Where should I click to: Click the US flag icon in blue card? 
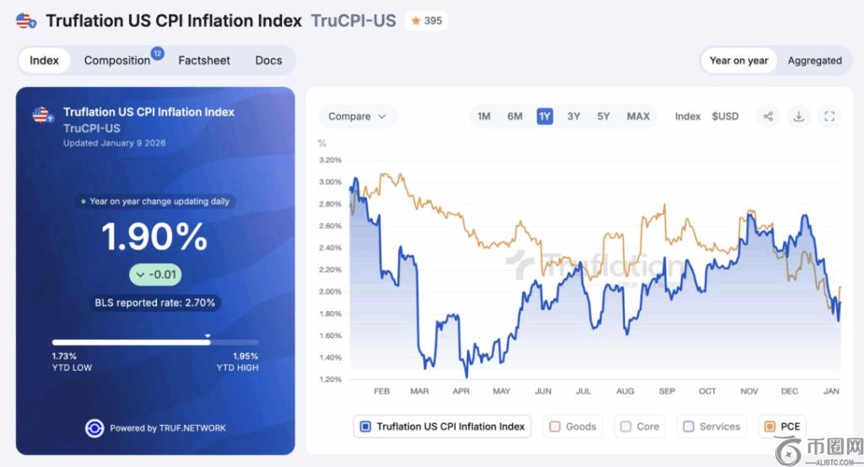tap(42, 115)
